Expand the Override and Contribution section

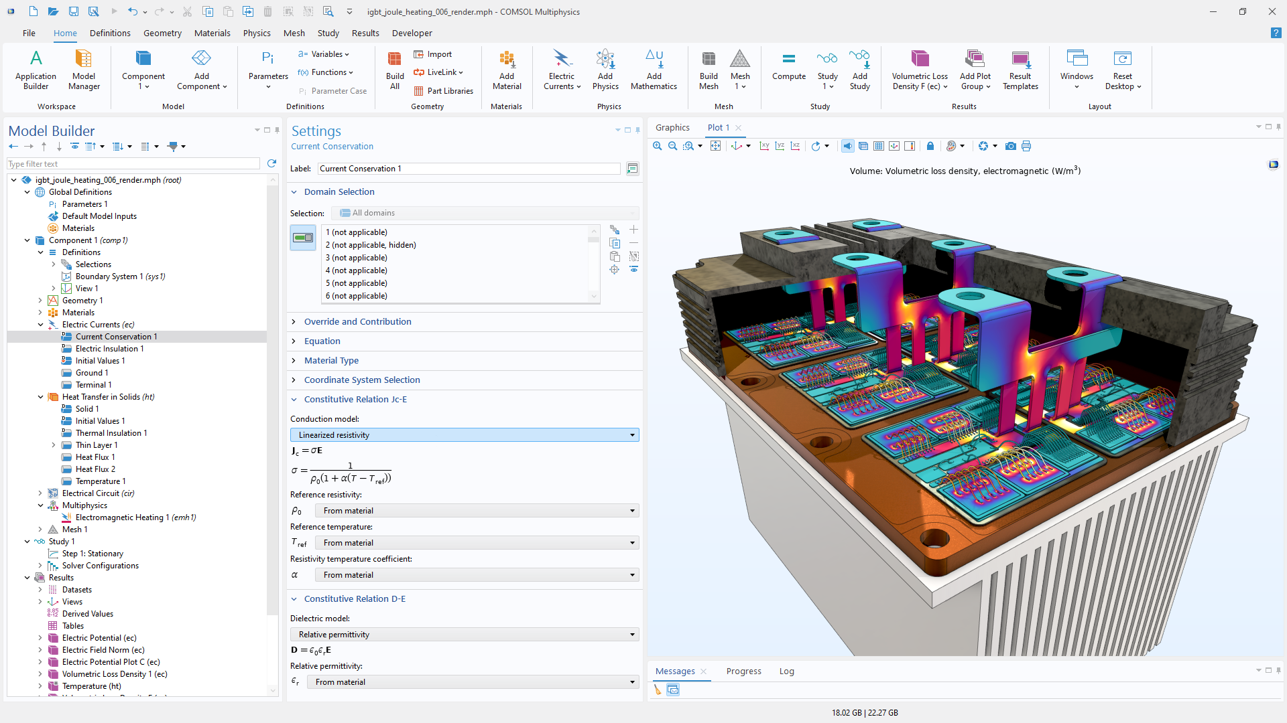357,321
